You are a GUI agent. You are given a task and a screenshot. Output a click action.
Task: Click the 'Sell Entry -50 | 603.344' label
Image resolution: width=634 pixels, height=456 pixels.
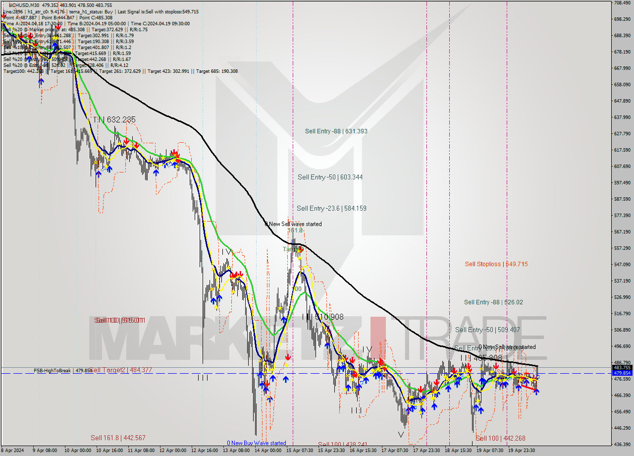point(330,177)
